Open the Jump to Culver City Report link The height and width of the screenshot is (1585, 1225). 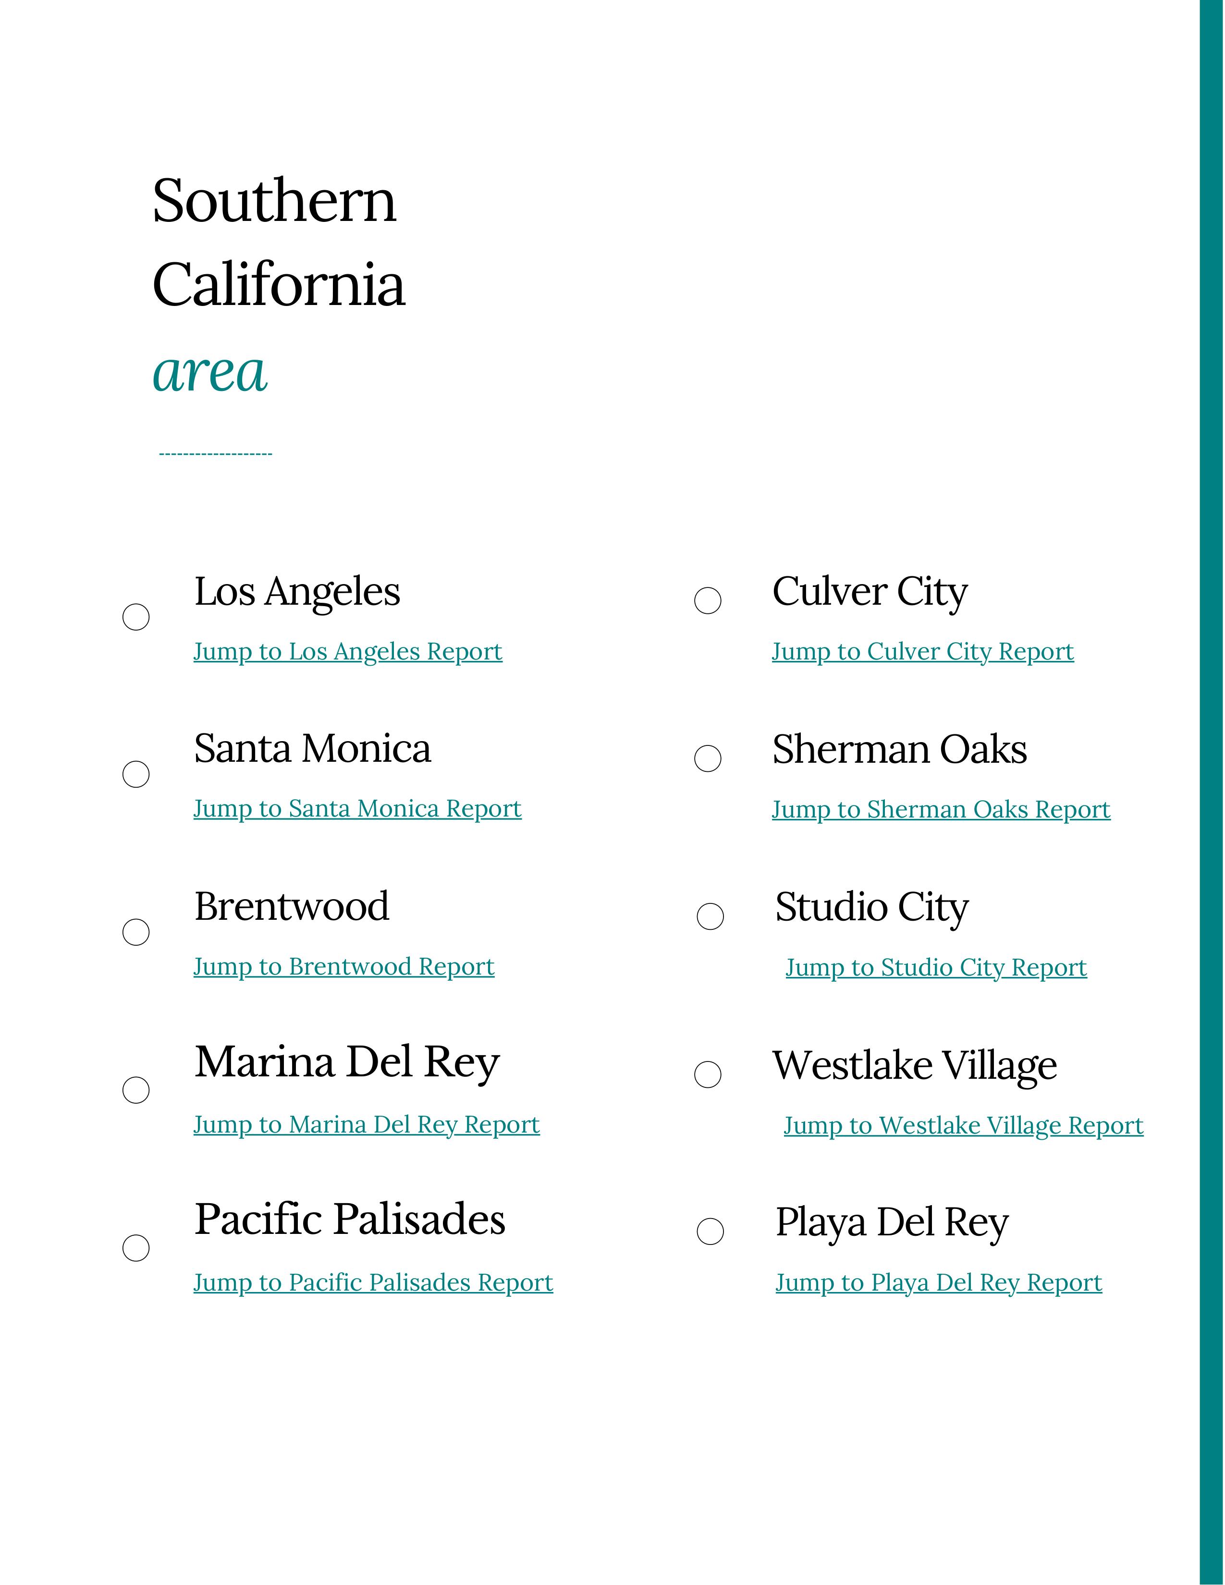click(922, 652)
